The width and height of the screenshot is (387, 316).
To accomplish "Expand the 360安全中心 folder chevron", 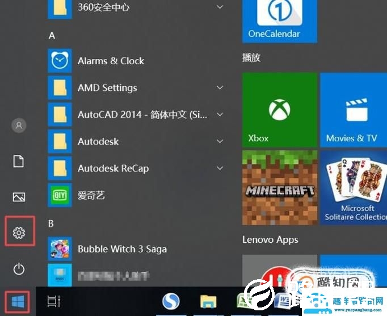I will click(220, 7).
